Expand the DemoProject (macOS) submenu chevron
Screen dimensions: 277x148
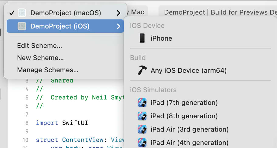click(118, 13)
